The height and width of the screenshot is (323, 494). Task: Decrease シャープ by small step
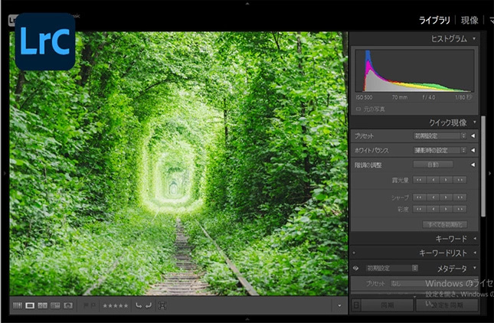point(433,197)
